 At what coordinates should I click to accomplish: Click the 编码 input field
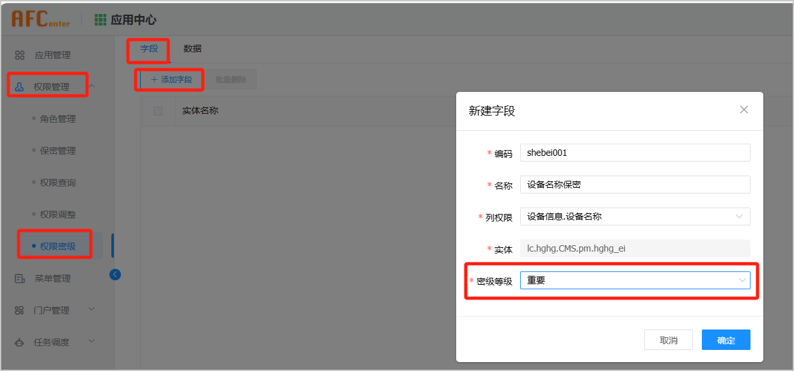[x=634, y=153]
